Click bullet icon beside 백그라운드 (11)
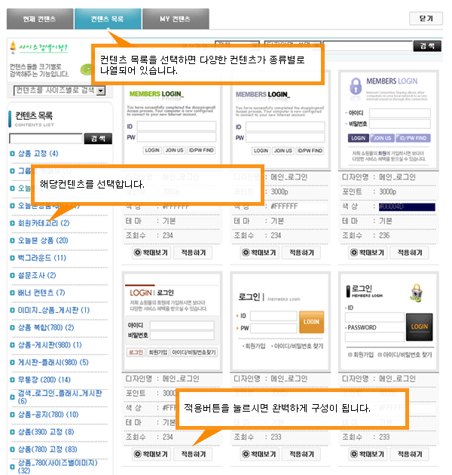This screenshot has width=452, height=475. (12, 258)
